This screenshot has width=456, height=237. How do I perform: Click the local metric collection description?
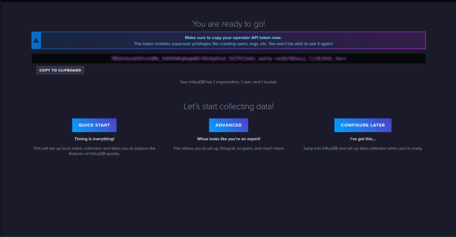94,150
